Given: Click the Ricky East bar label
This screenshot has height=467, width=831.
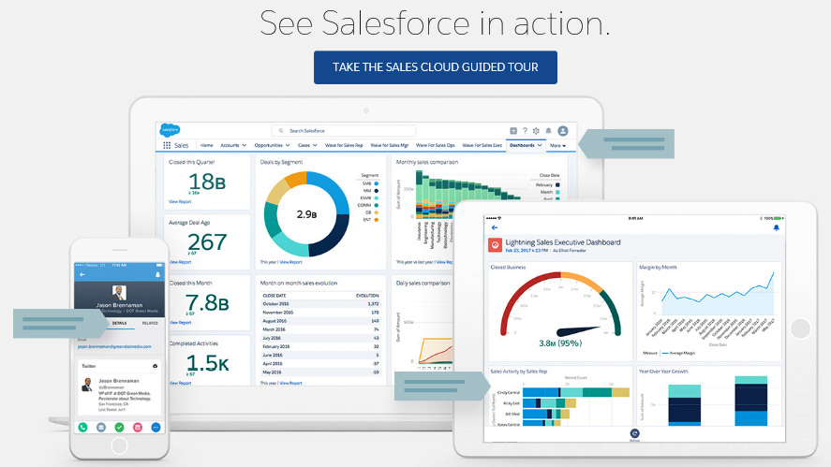Looking at the screenshot, I should tap(511, 403).
